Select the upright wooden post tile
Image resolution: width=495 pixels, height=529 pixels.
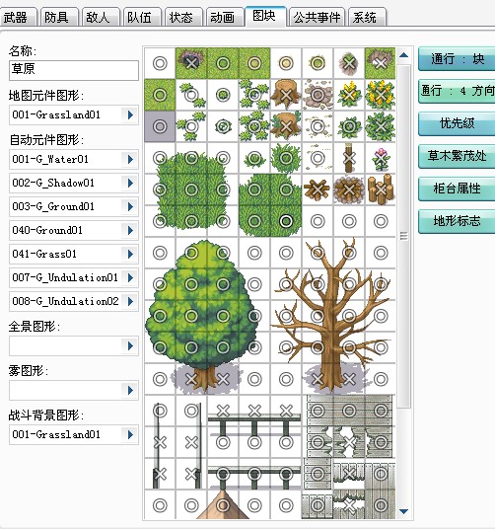pos(349,158)
